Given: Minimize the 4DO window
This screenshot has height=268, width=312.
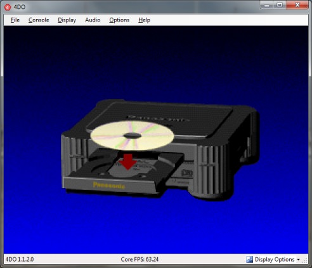Looking at the screenshot, I should click(x=267, y=5).
